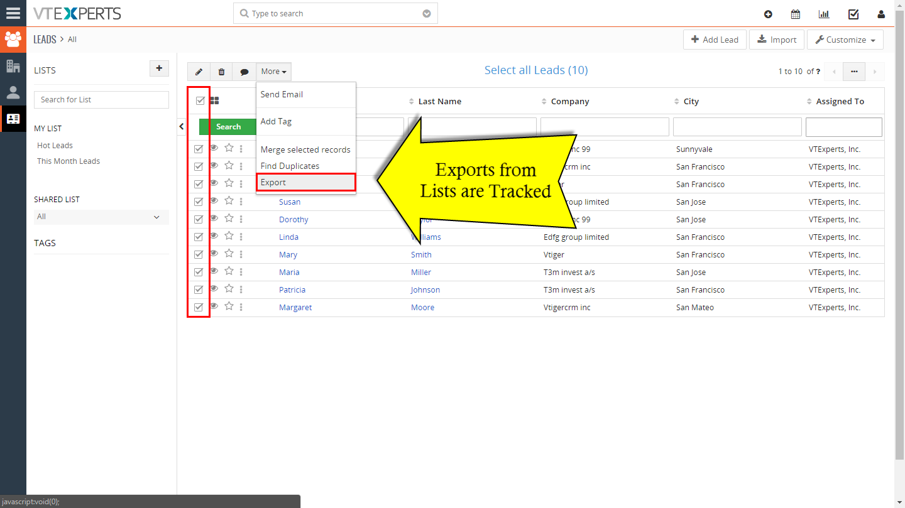Screen dimensions: 905x508
Task: Sort by City column
Action: pyautogui.click(x=691, y=101)
